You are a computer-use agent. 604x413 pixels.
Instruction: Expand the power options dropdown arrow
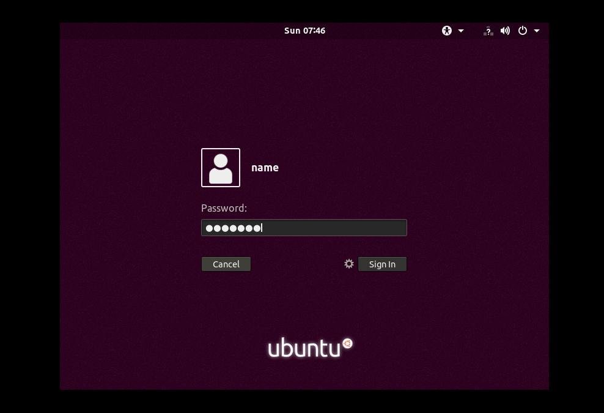tap(537, 30)
